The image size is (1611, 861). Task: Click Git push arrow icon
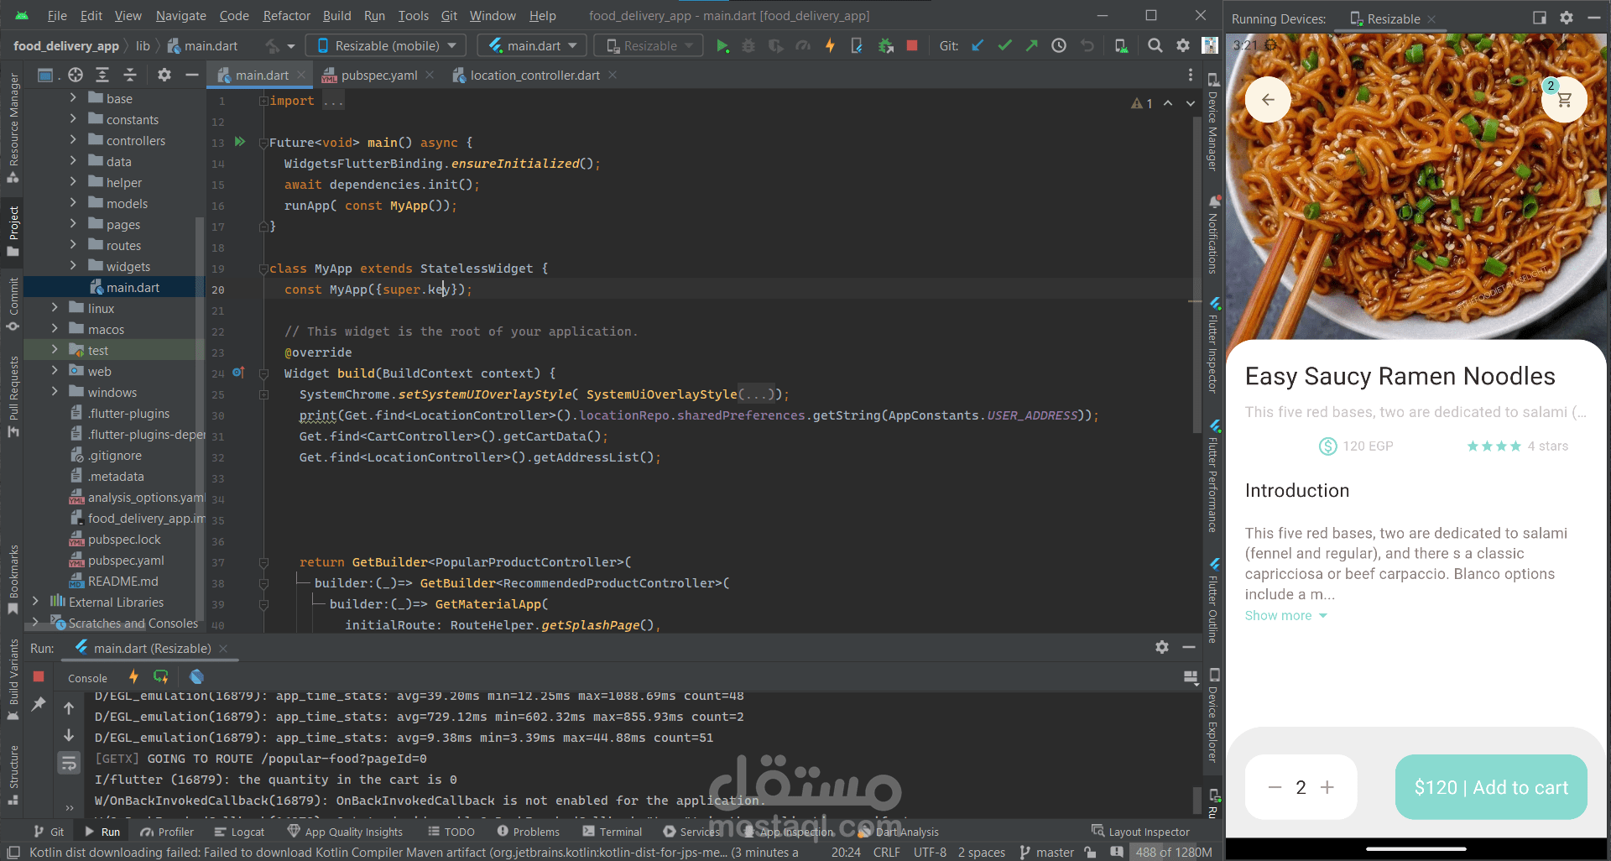tap(1031, 46)
